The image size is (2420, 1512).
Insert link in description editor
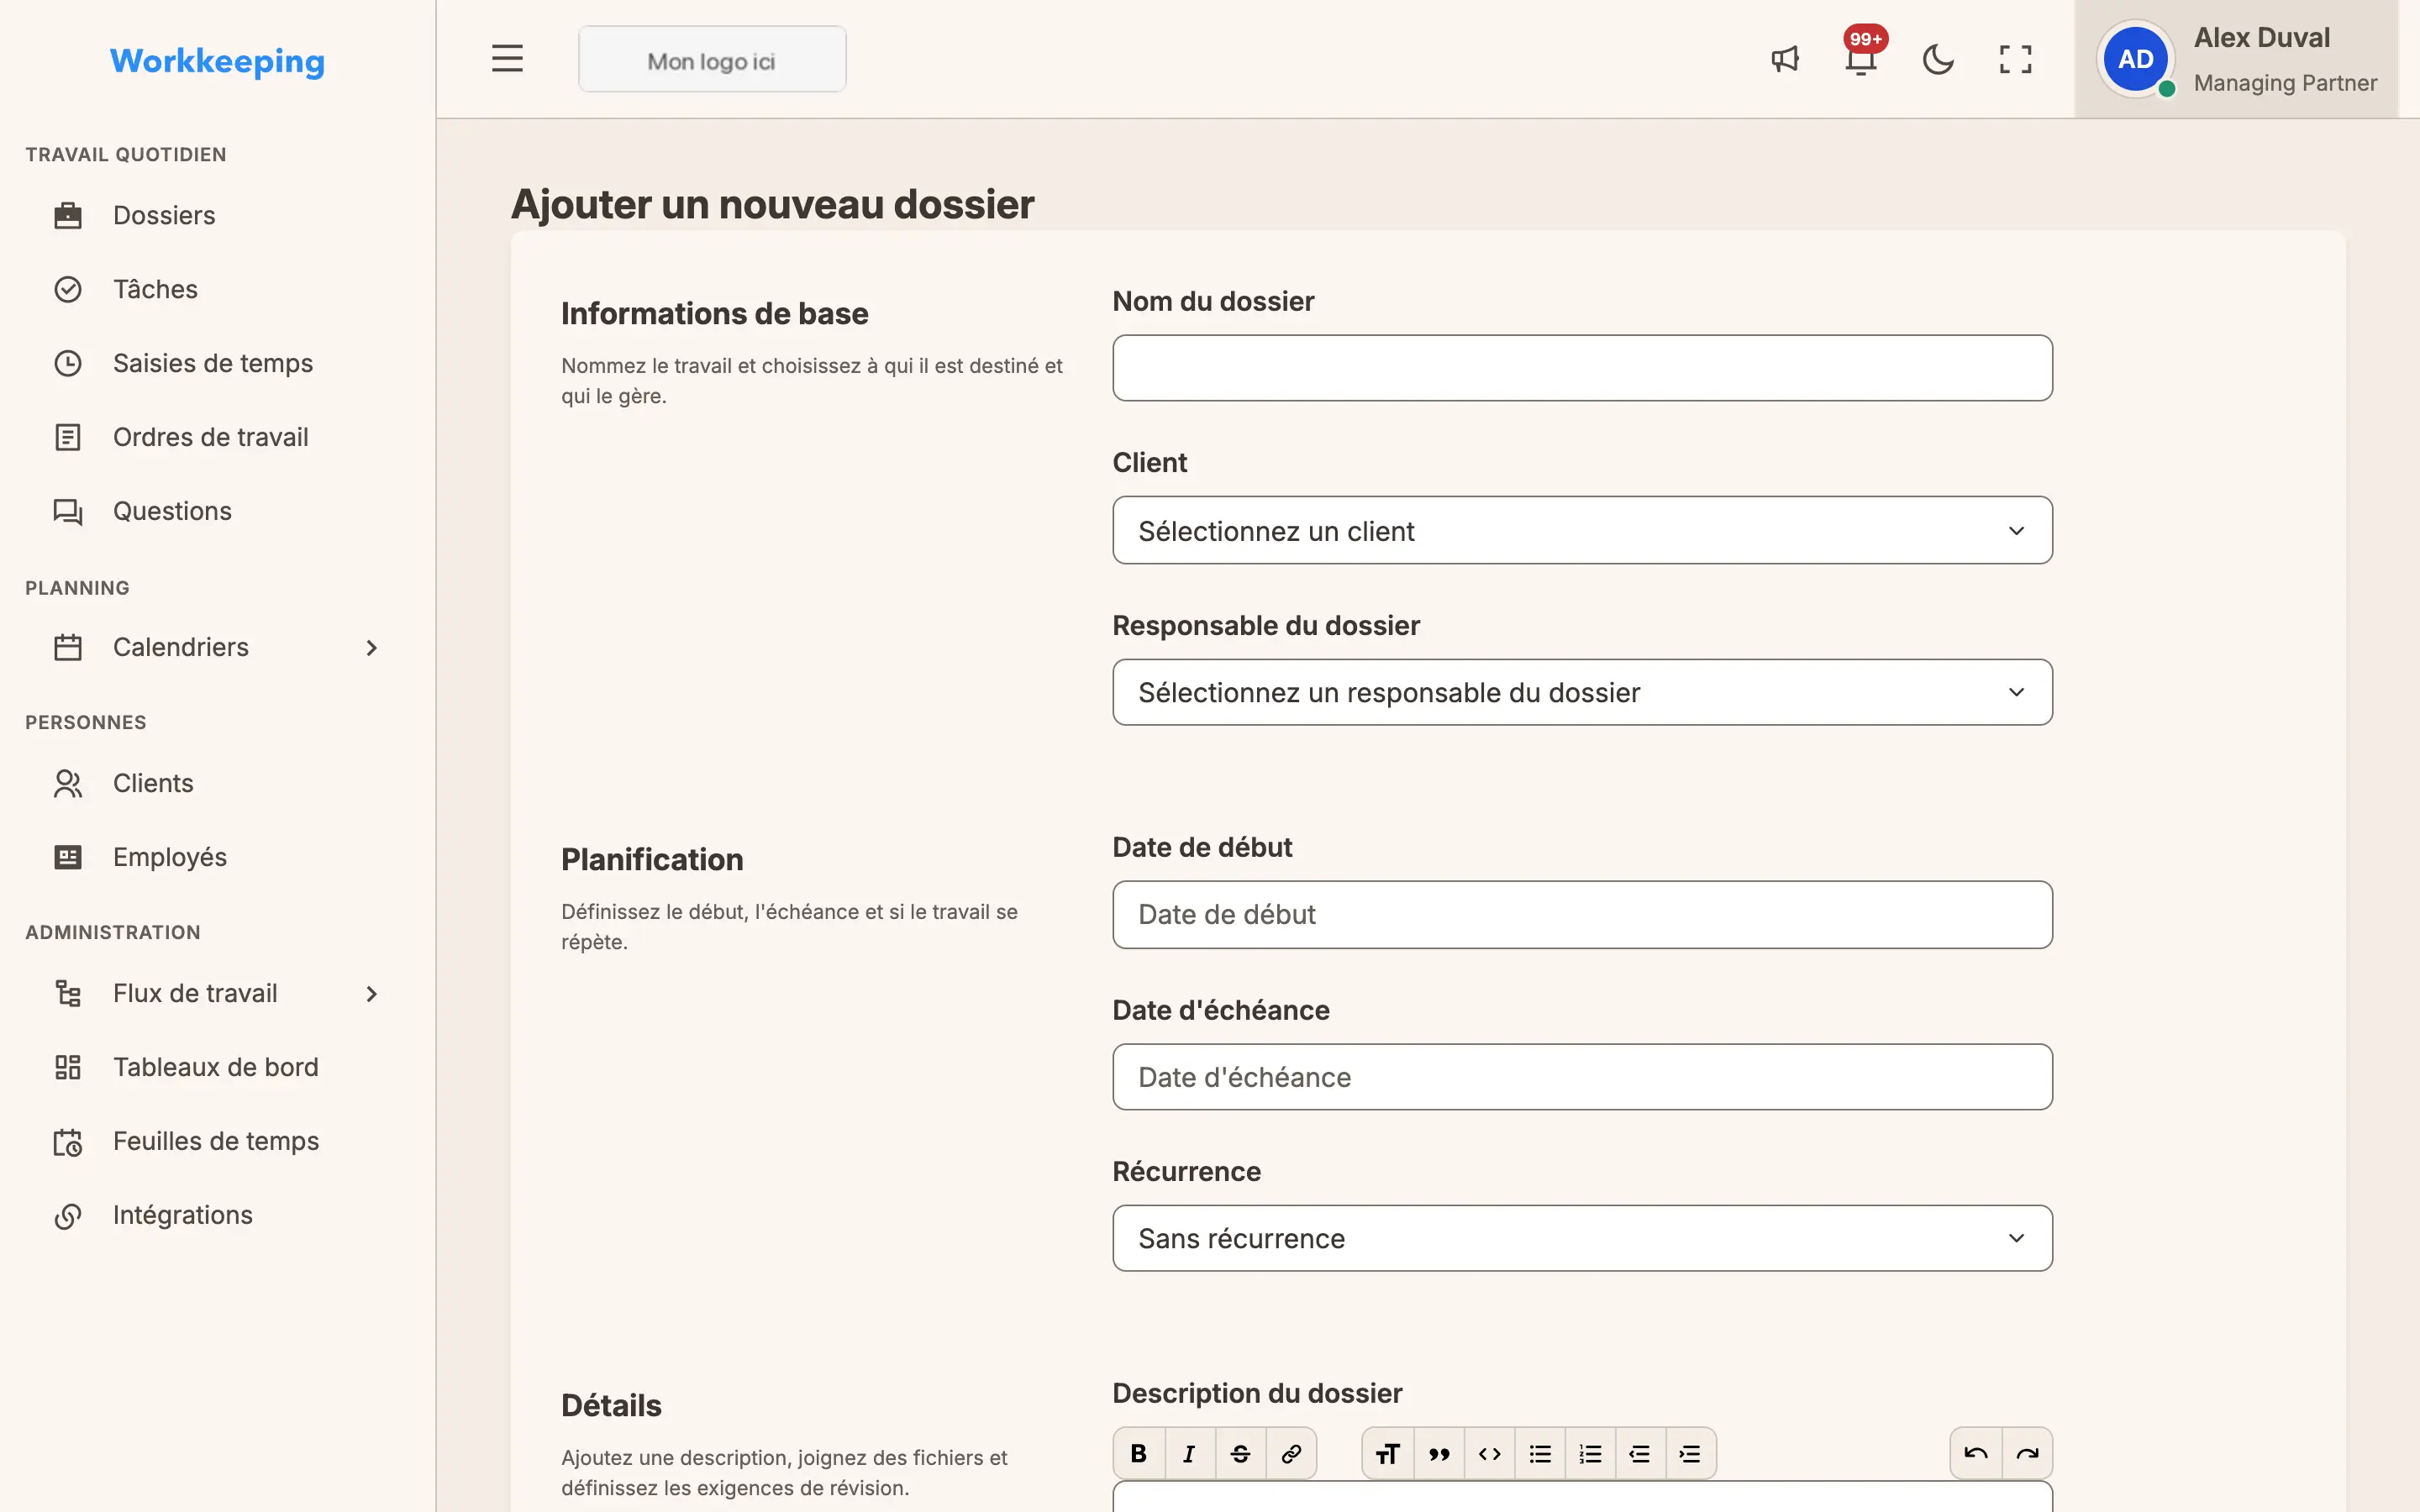(x=1291, y=1453)
